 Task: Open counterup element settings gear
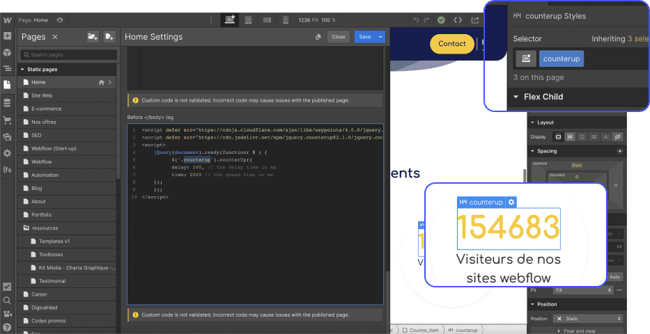coord(511,202)
